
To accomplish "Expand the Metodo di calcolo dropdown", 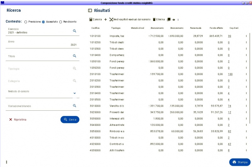I will 75,93.
